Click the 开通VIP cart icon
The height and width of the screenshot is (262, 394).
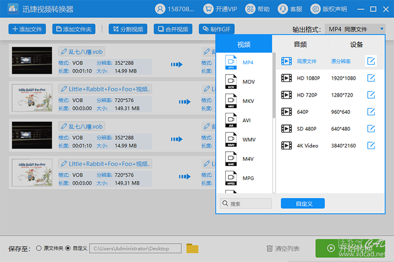pyautogui.click(x=208, y=9)
